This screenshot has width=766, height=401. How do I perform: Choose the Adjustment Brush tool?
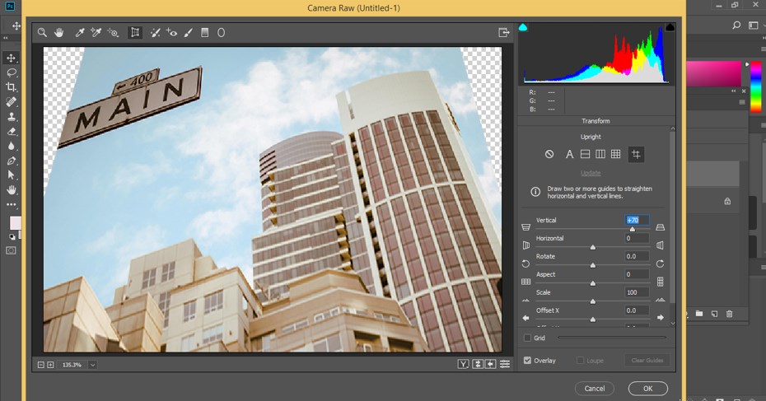click(x=188, y=33)
